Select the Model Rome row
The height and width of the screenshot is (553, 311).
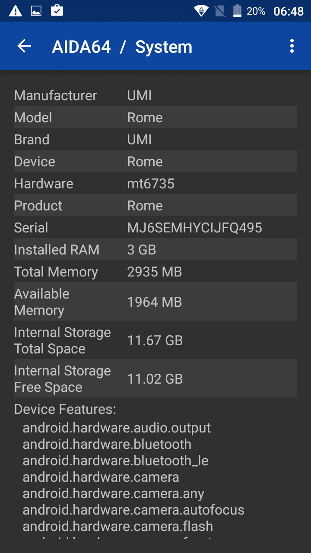tap(155, 117)
